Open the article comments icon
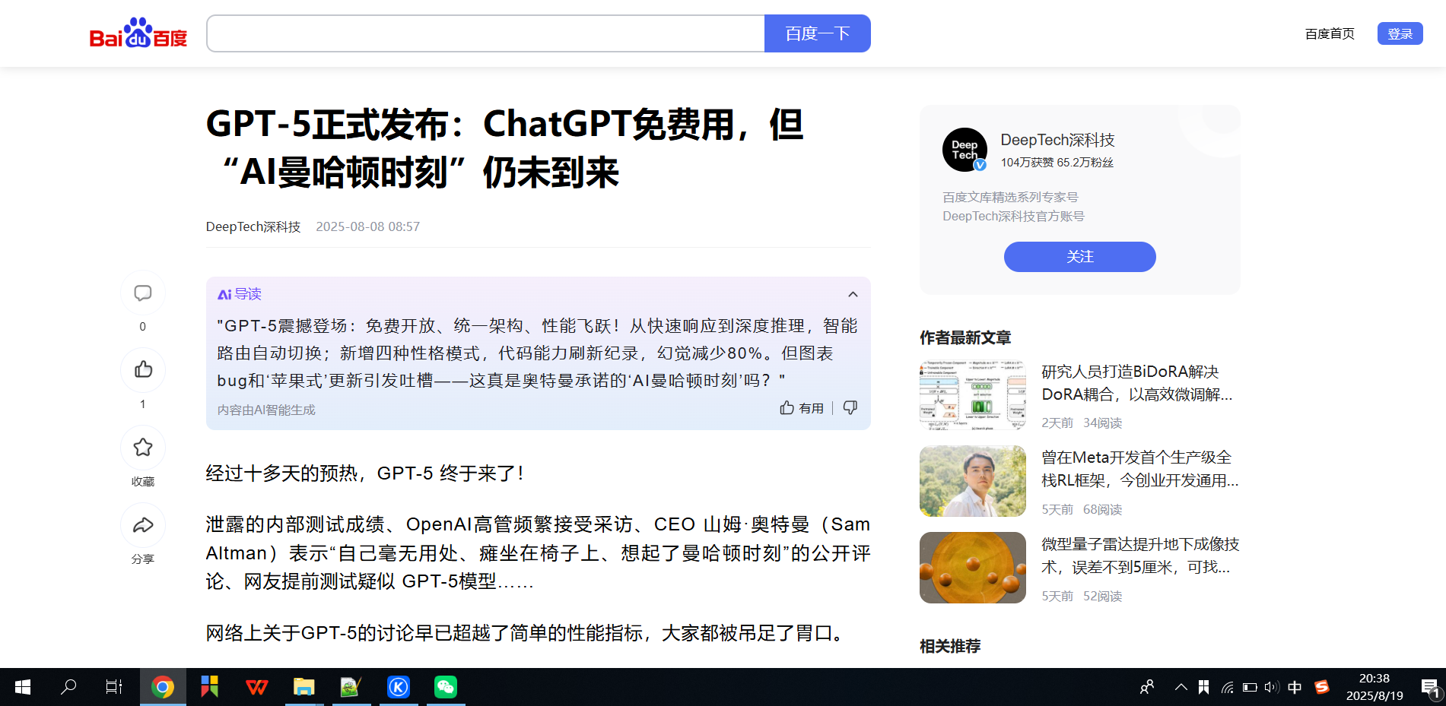Viewport: 1446px width, 706px height. pyautogui.click(x=143, y=293)
